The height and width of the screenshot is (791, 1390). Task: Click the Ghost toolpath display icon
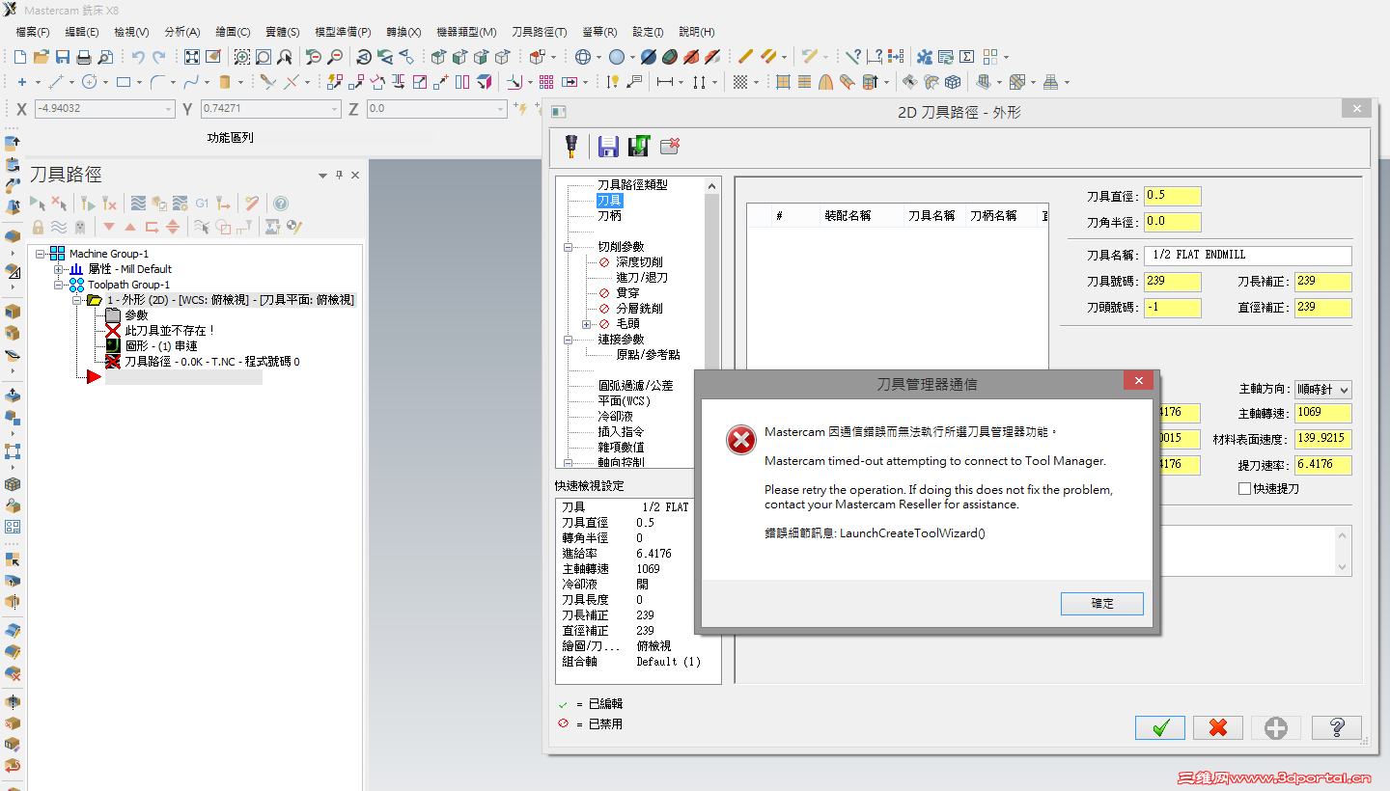[x=80, y=227]
